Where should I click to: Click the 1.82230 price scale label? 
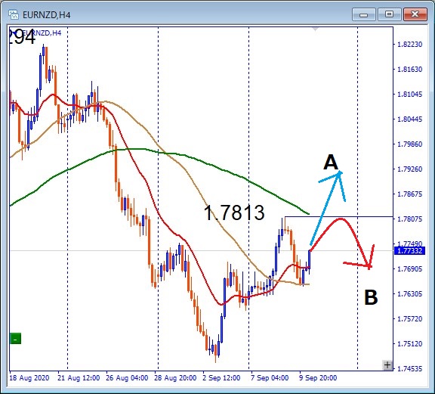(x=410, y=45)
